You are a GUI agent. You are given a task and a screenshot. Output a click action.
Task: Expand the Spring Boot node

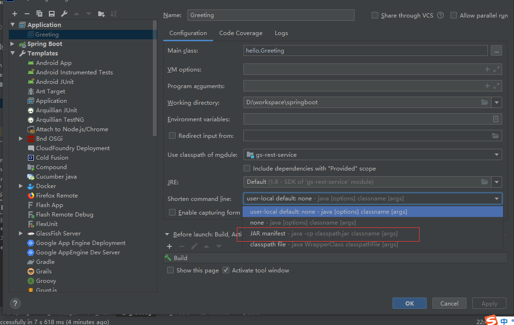12,44
